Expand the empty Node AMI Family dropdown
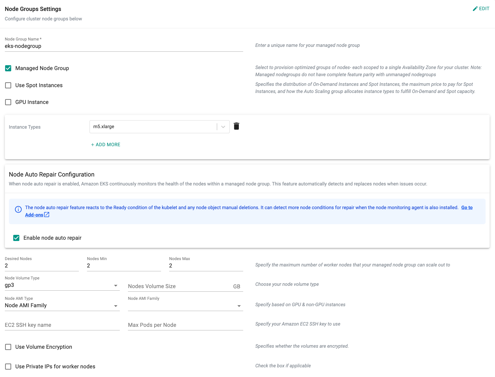The image size is (495, 377). (x=239, y=306)
